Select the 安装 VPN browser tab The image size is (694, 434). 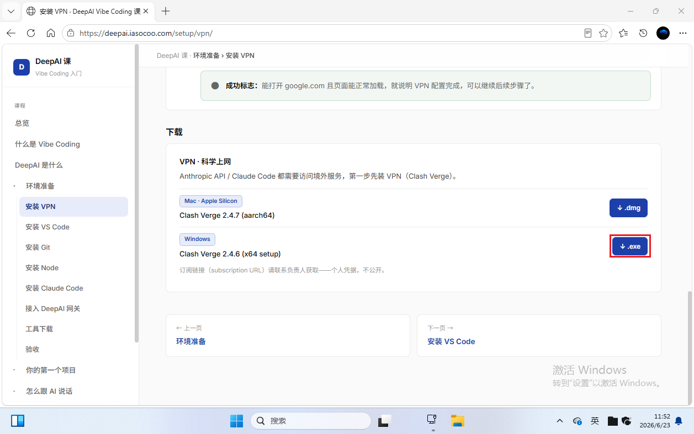click(x=88, y=11)
